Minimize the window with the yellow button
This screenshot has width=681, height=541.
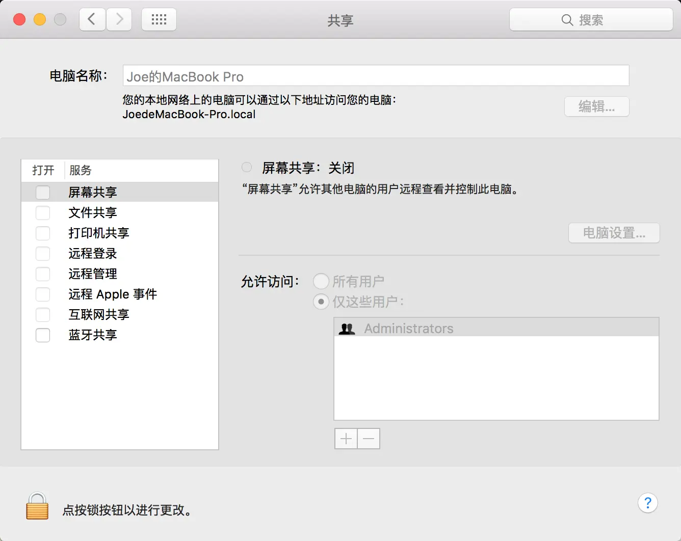pyautogui.click(x=40, y=20)
